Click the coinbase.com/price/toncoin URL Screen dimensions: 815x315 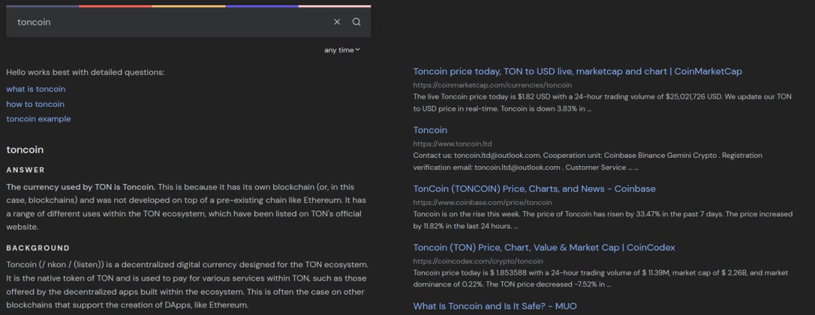click(x=482, y=202)
